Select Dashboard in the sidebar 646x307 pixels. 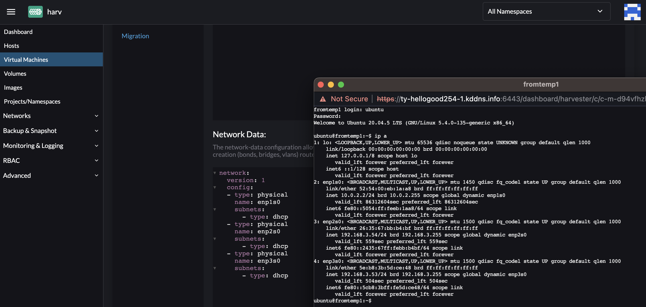click(x=18, y=32)
